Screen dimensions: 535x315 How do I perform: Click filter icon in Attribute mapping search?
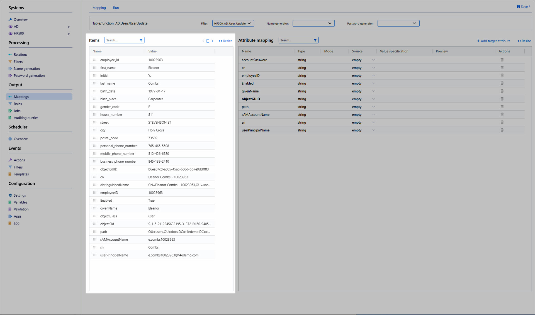tap(315, 40)
